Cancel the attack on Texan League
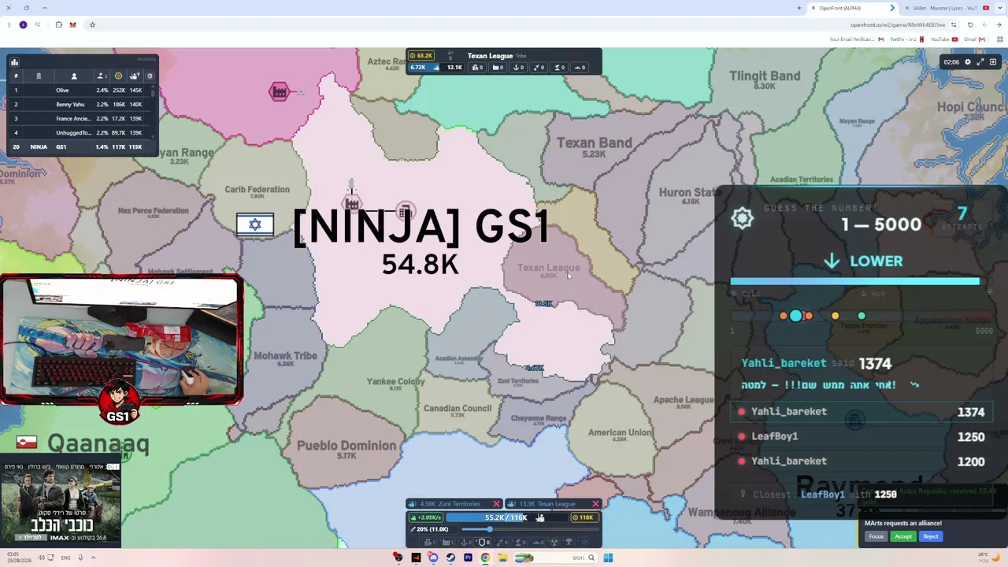The image size is (1008, 567). 595,504
